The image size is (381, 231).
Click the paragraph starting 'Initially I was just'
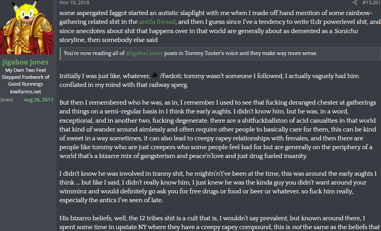point(209,80)
